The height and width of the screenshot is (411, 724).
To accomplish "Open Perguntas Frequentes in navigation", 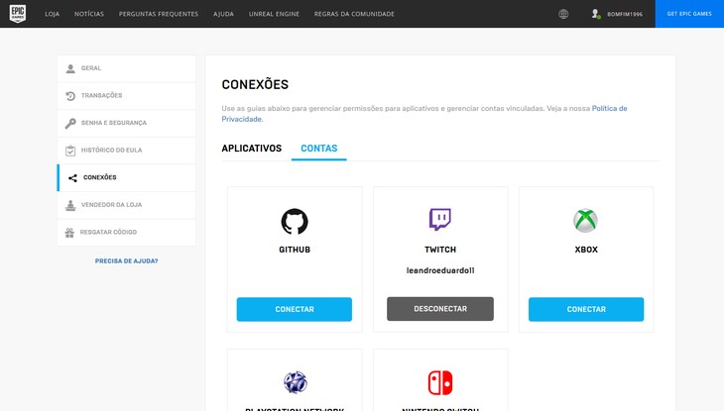I will click(159, 14).
